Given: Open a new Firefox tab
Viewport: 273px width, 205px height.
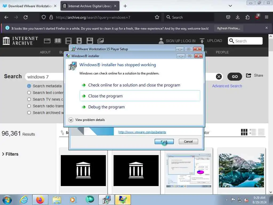Looking at the screenshot, I should [x=125, y=6].
